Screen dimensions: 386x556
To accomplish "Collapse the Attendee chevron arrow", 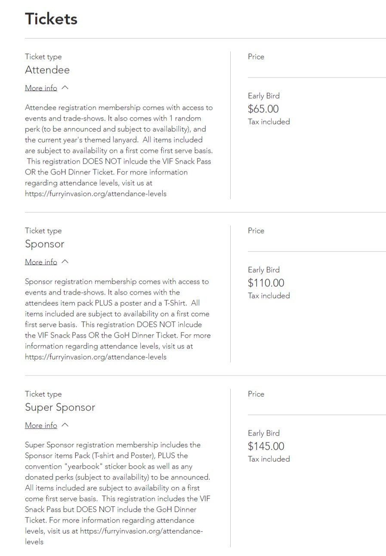I will (x=65, y=88).
